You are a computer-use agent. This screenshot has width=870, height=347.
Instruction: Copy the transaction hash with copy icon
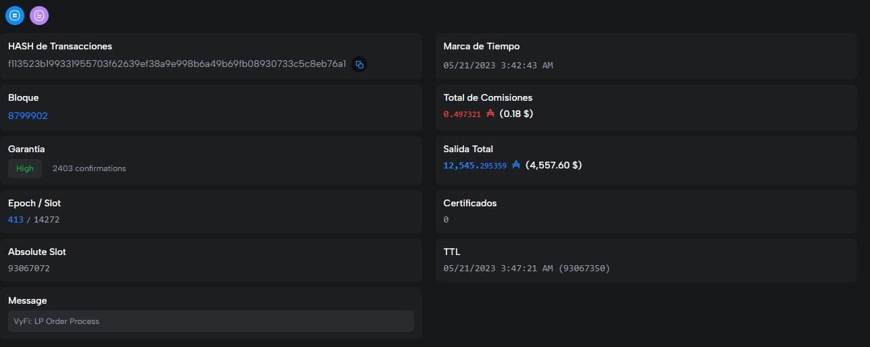359,65
